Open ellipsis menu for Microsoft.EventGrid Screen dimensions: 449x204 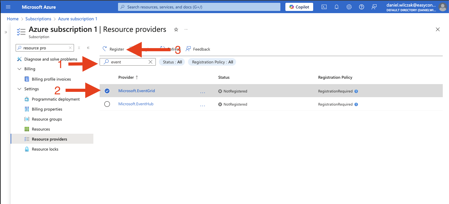[x=203, y=92]
